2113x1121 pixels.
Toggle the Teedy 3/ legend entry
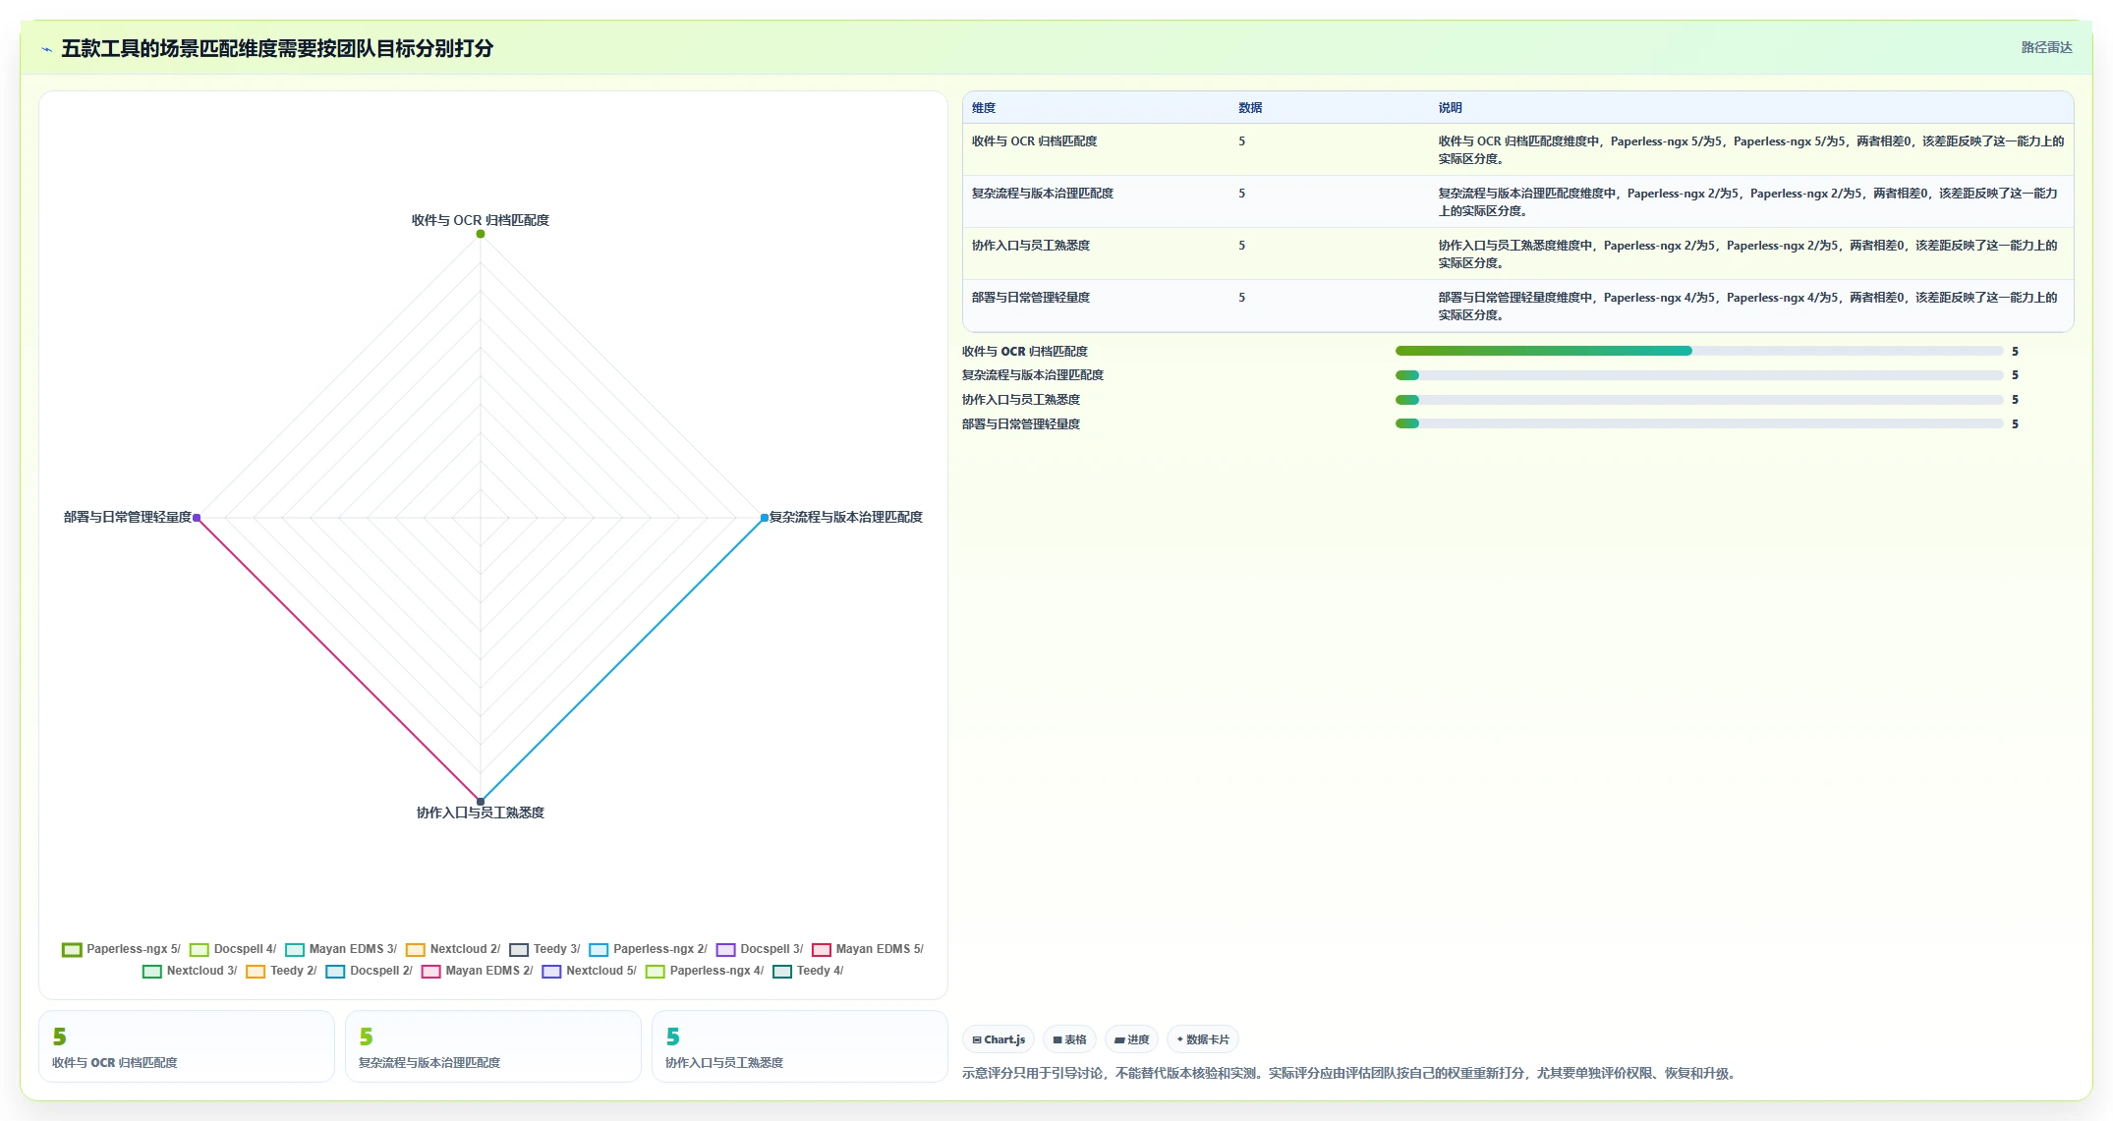point(544,949)
